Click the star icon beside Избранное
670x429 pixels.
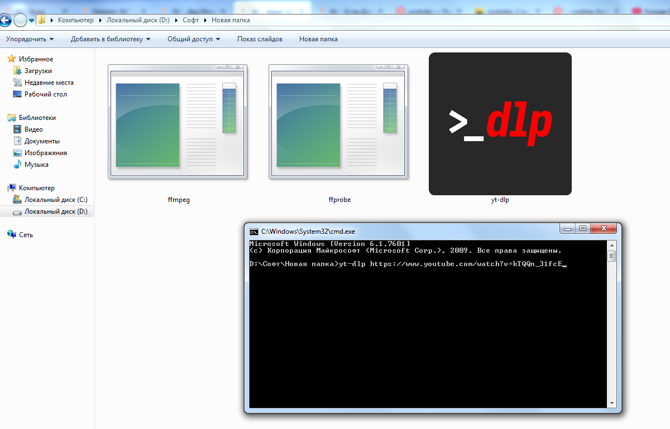click(11, 59)
